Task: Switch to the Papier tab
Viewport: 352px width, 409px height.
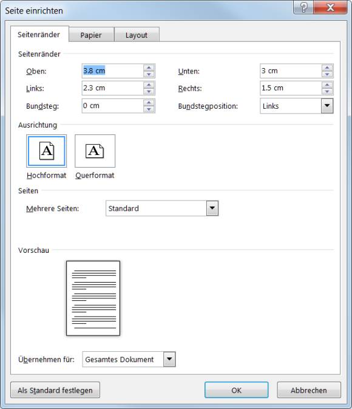Action: tap(91, 35)
